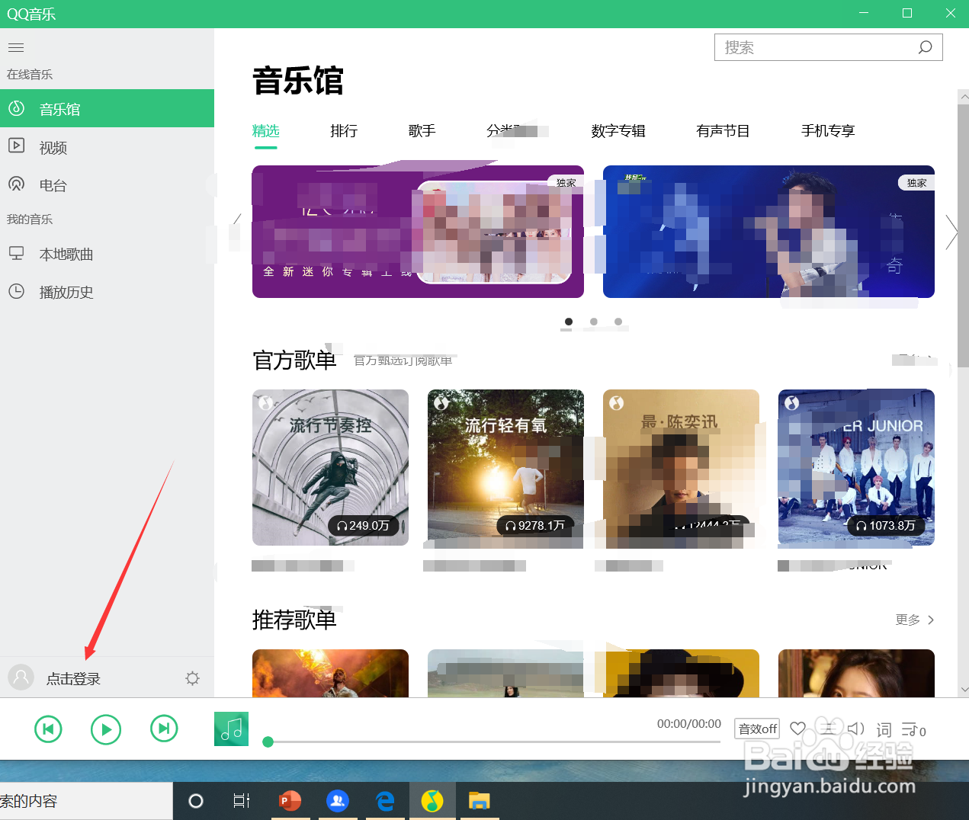The height and width of the screenshot is (820, 969).
Task: Click the 9278.1万 play count badge
Action: click(535, 526)
